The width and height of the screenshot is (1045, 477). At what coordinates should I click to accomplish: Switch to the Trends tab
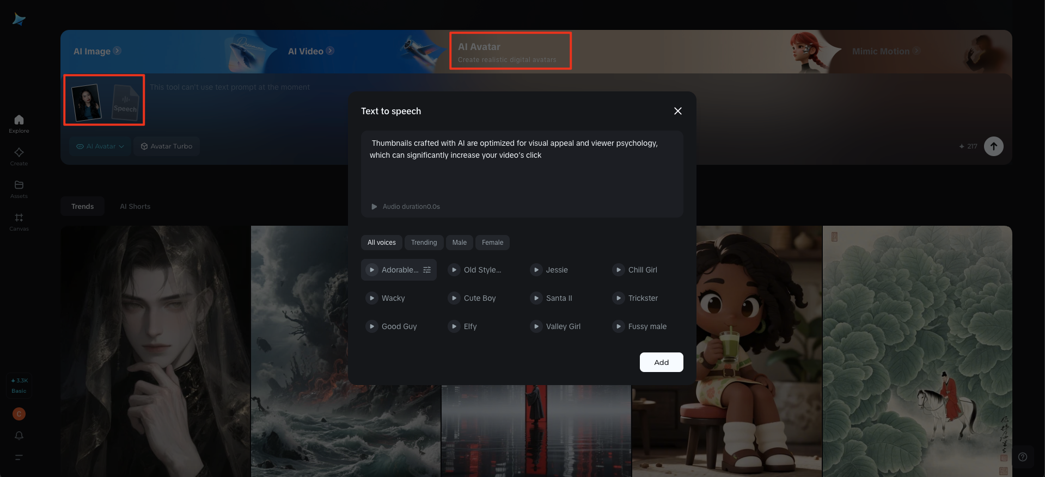click(83, 207)
